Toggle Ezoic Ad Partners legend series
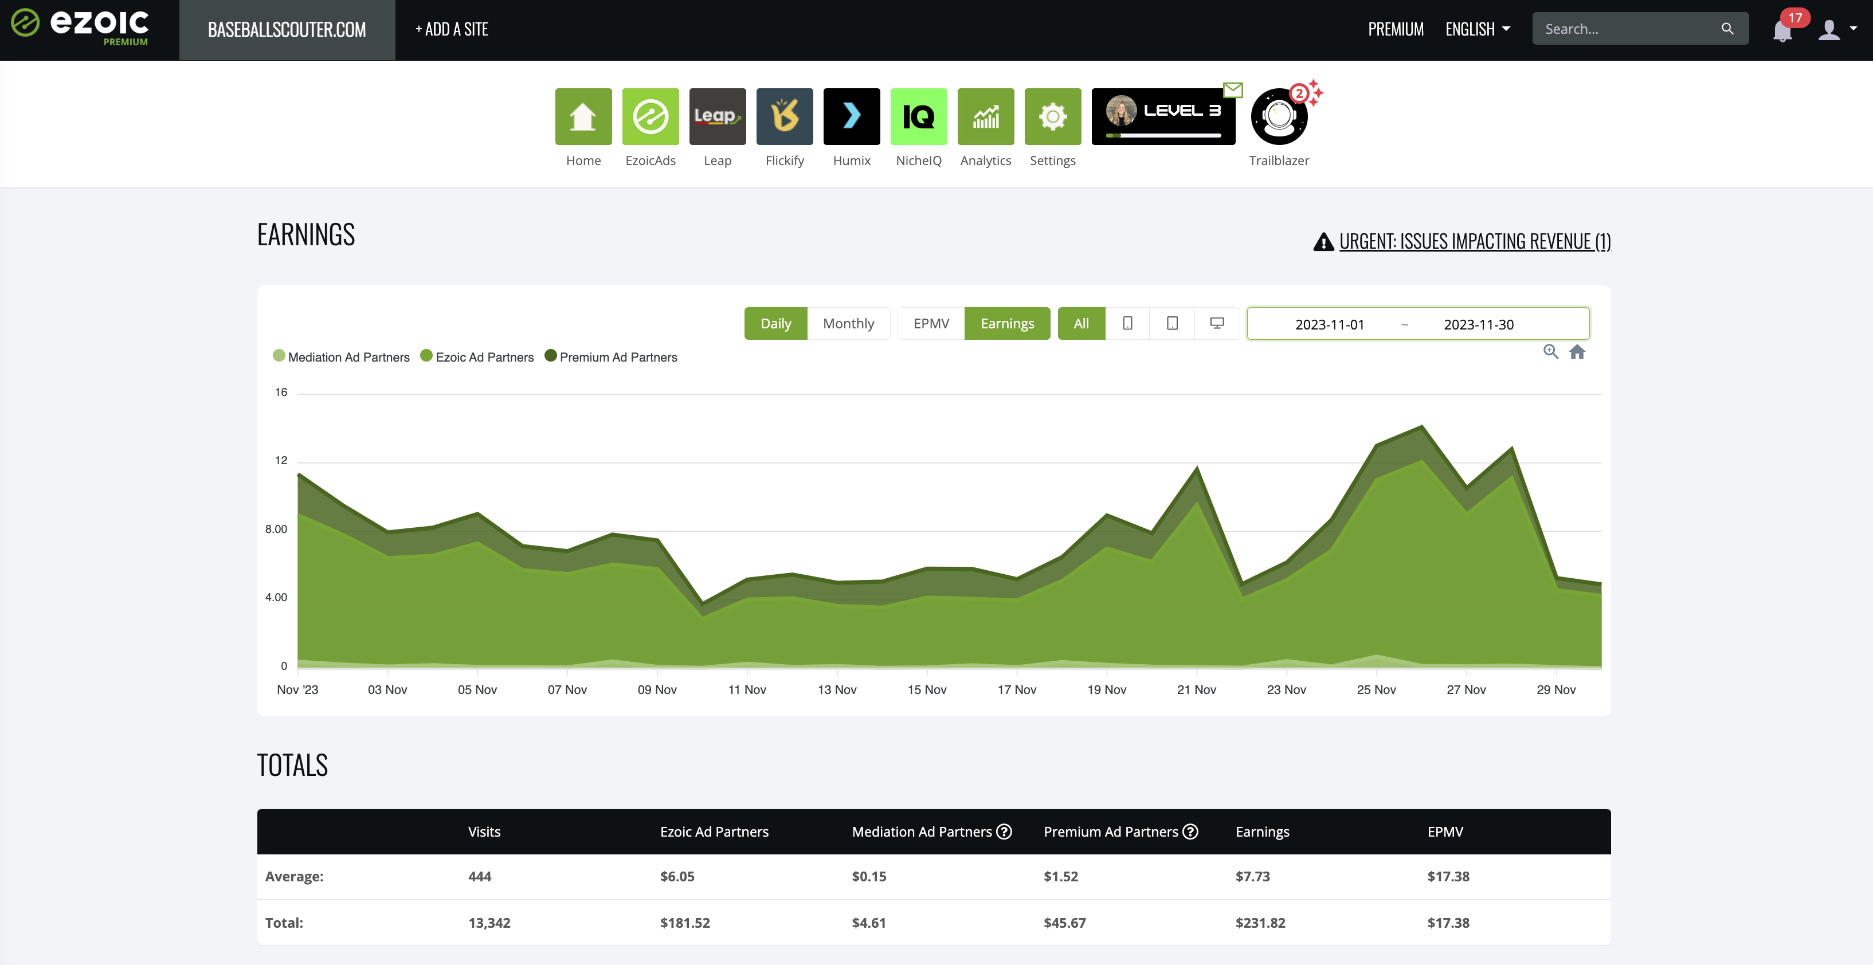This screenshot has width=1873, height=965. 477,357
